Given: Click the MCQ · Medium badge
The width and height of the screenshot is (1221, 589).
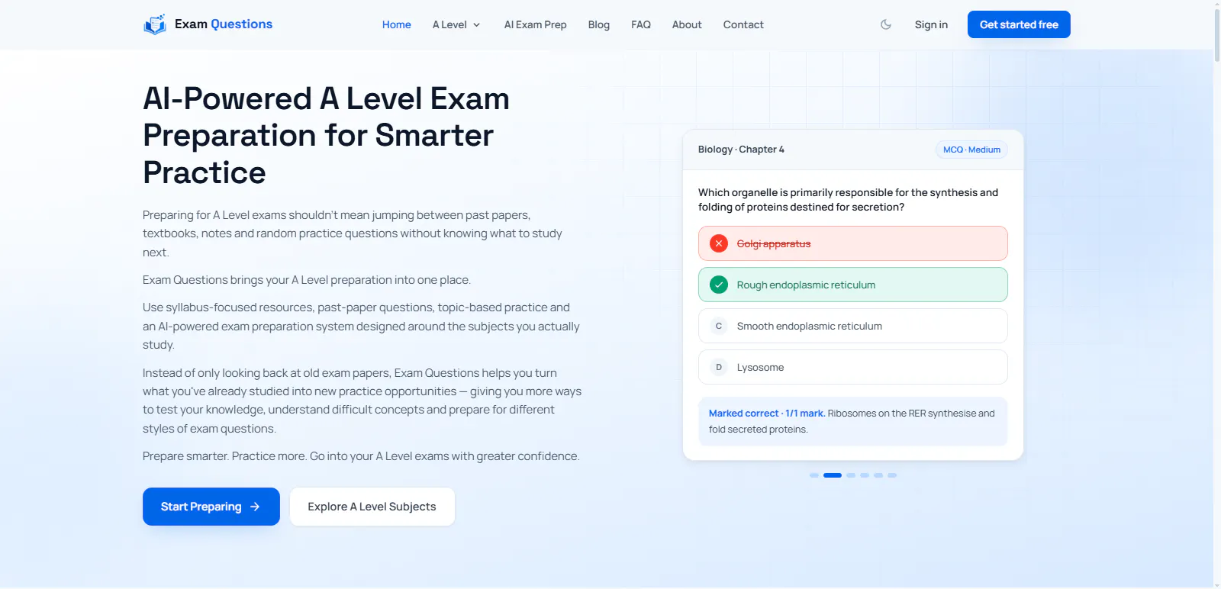Looking at the screenshot, I should tap(971, 150).
